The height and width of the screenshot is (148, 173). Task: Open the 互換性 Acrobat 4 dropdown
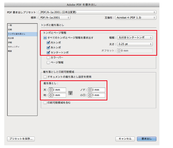(x=136, y=18)
